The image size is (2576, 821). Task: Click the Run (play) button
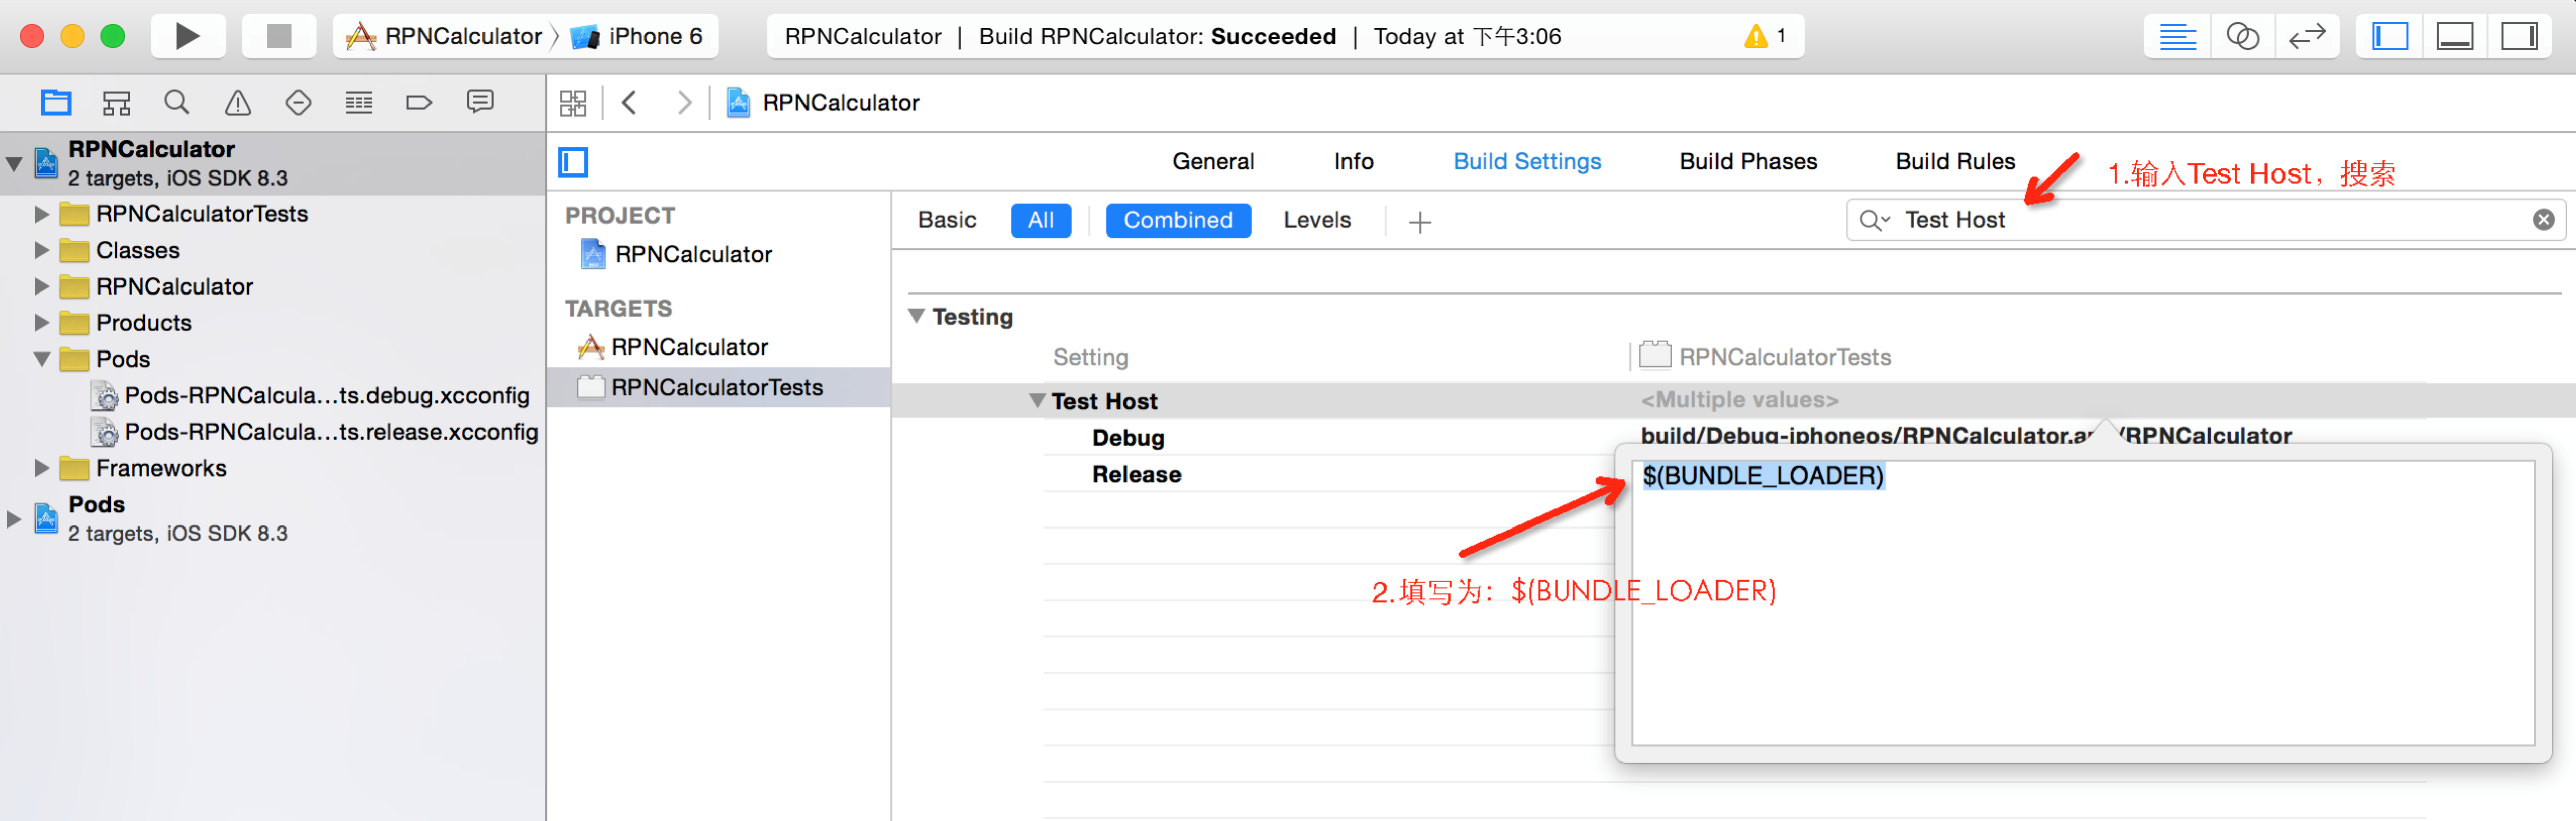click(x=187, y=37)
